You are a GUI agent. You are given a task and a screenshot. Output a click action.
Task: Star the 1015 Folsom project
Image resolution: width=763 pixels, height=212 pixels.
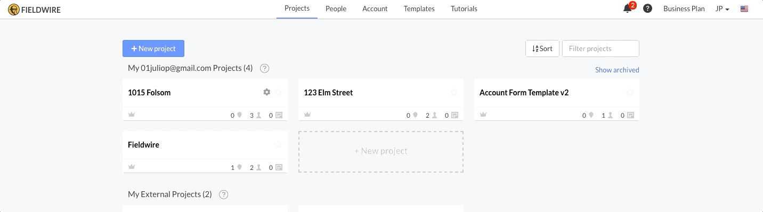point(278,92)
